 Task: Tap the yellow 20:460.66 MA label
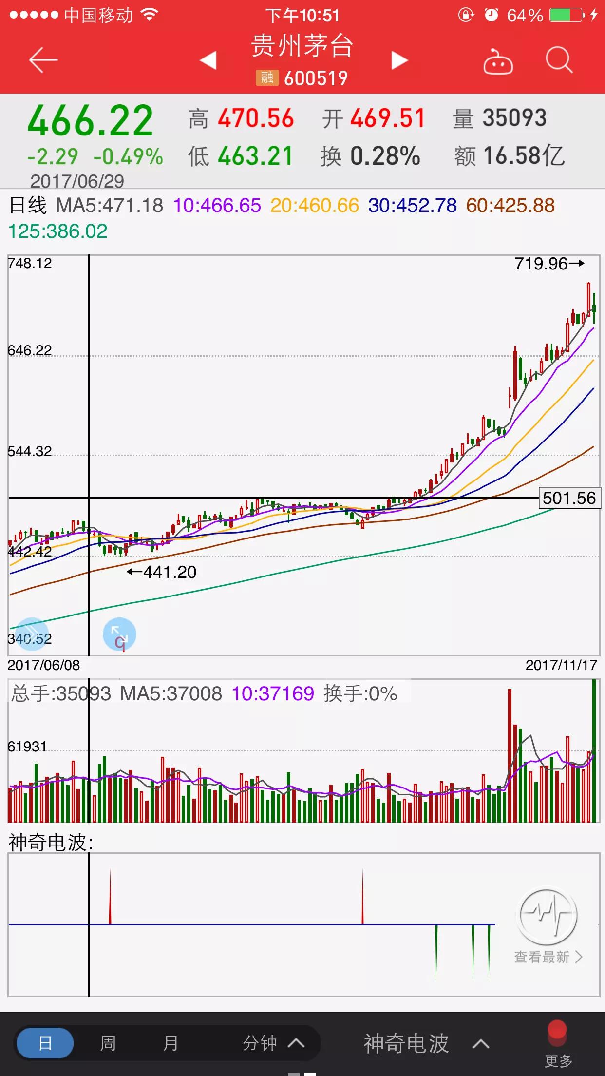point(315,205)
